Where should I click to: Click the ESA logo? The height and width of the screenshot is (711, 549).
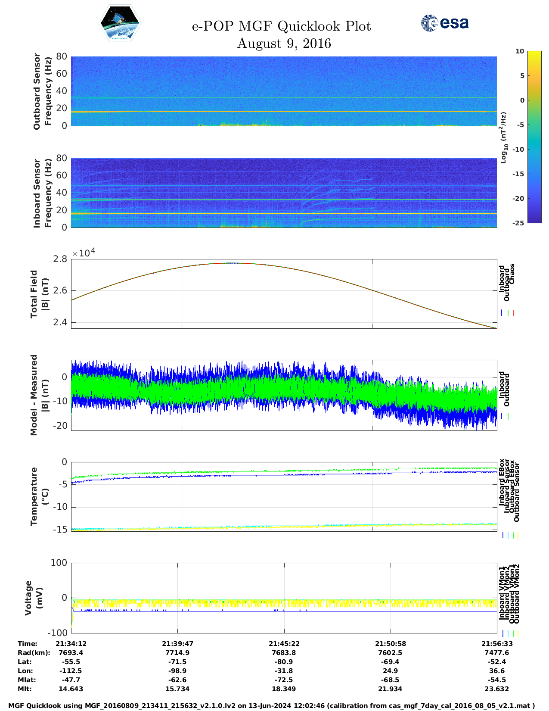445,23
